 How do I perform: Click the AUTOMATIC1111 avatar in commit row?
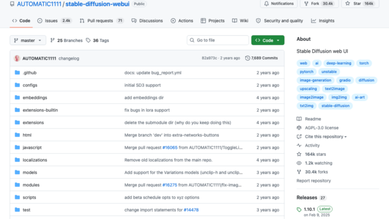point(17,58)
